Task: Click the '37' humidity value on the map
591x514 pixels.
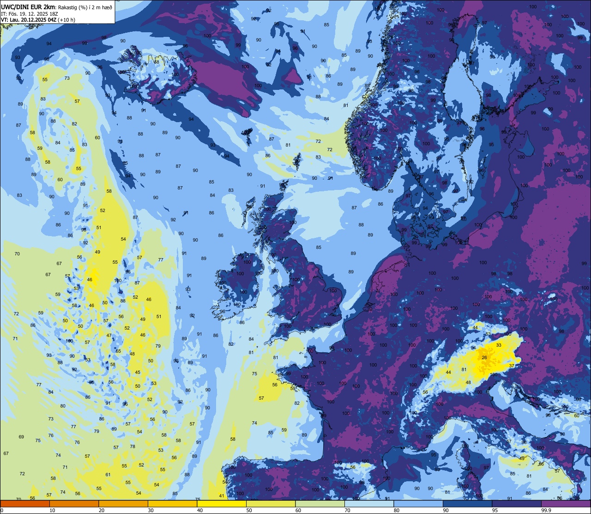Action: (x=512, y=366)
